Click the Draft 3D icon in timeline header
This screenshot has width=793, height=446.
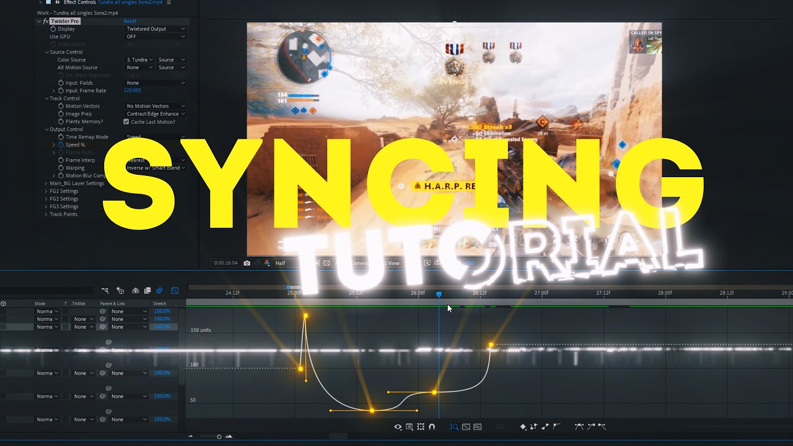[x=120, y=291]
